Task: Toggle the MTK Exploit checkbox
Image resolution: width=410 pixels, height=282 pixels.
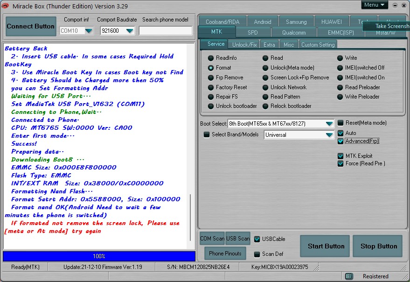Action: (x=341, y=156)
